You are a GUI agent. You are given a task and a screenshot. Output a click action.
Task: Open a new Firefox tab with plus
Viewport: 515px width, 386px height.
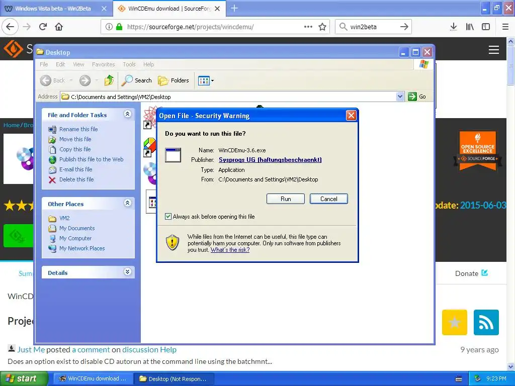(234, 8)
